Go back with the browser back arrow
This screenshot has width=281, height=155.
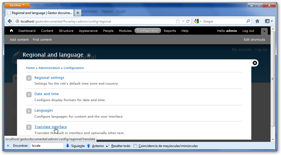(x=10, y=21)
